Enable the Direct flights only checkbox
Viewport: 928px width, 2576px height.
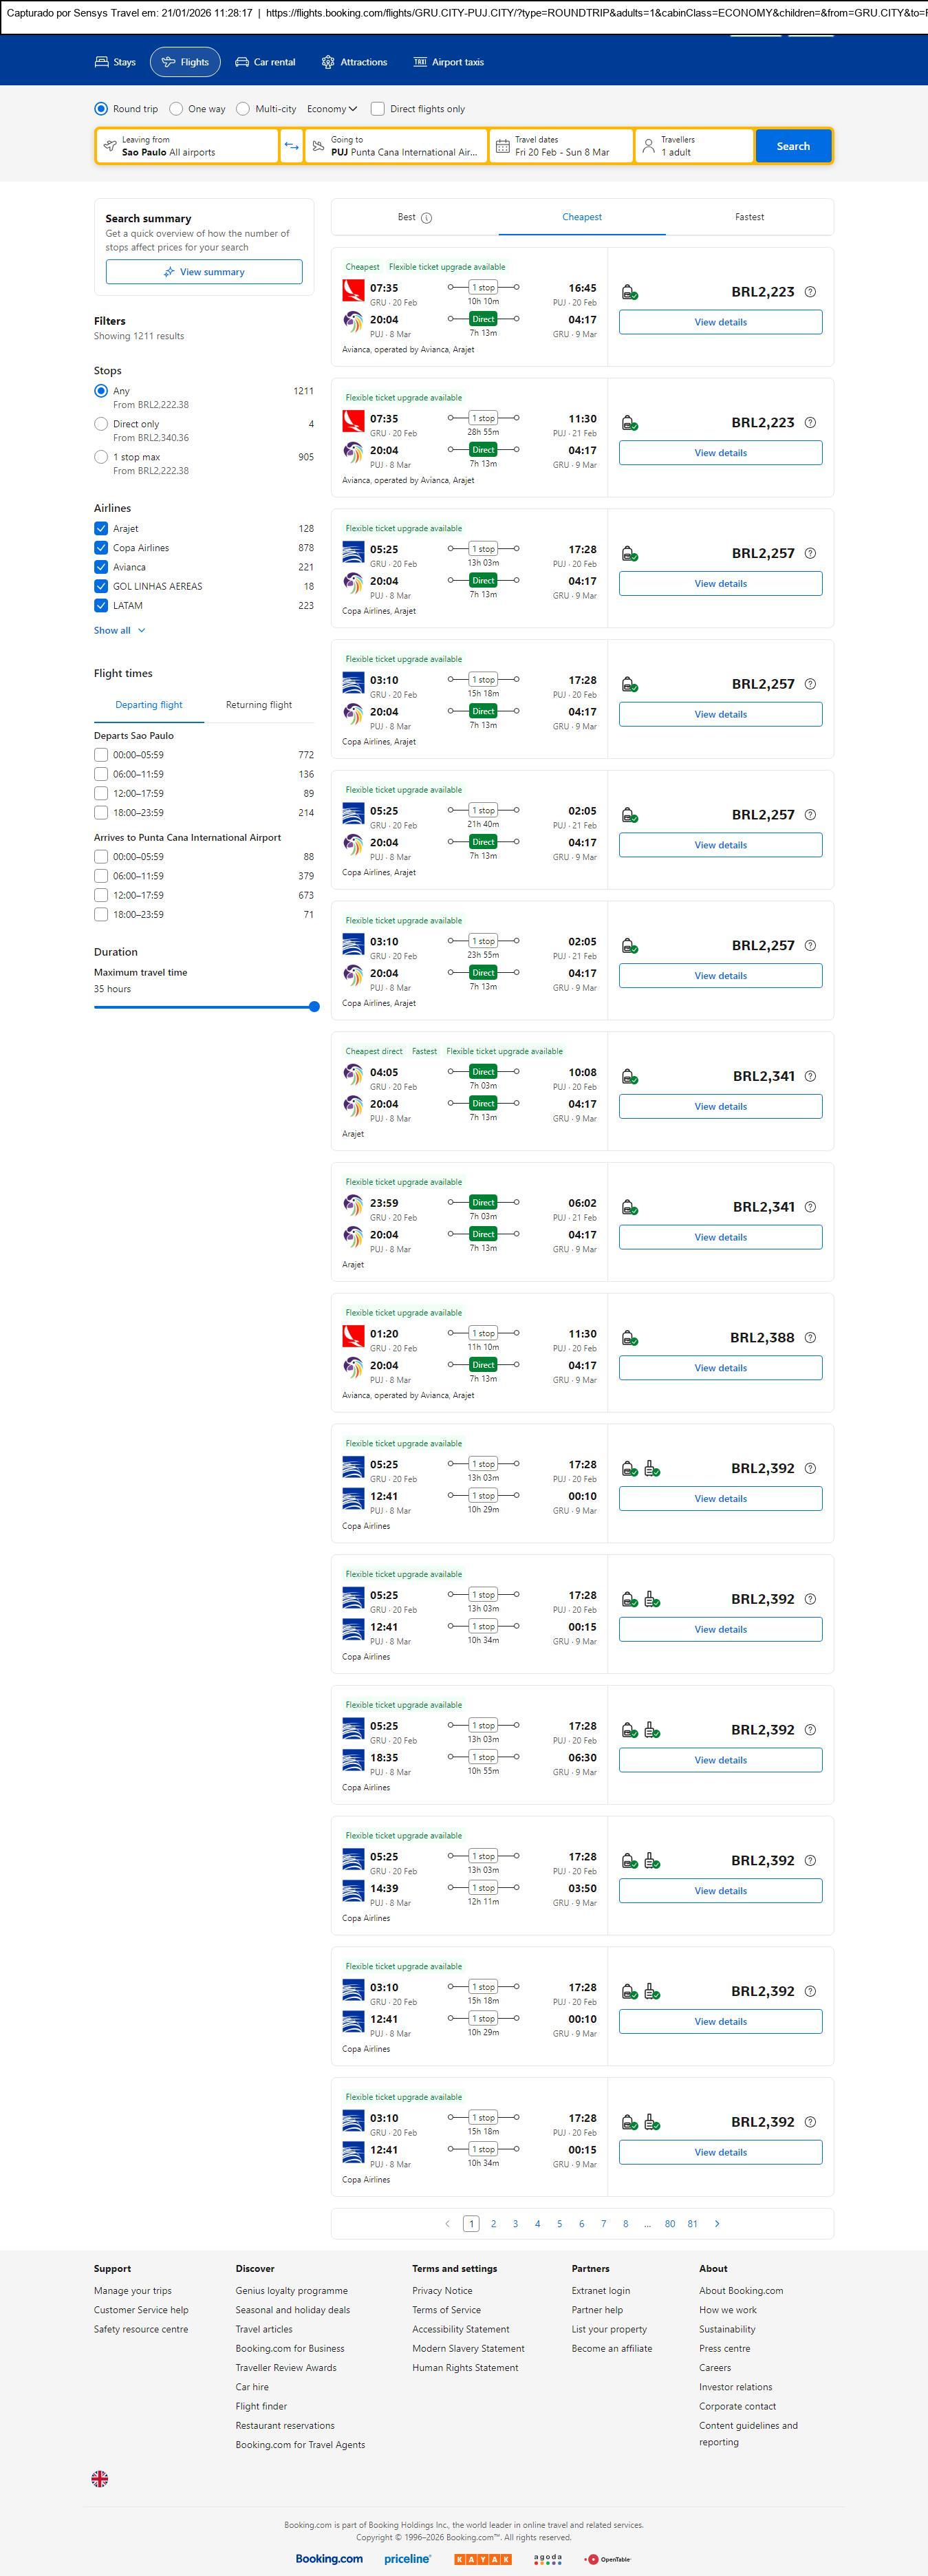(378, 109)
